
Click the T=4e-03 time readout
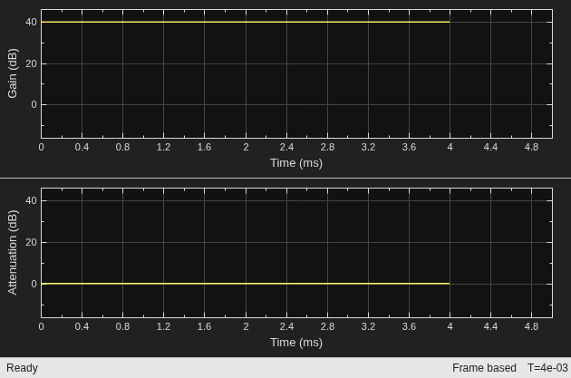point(547,368)
